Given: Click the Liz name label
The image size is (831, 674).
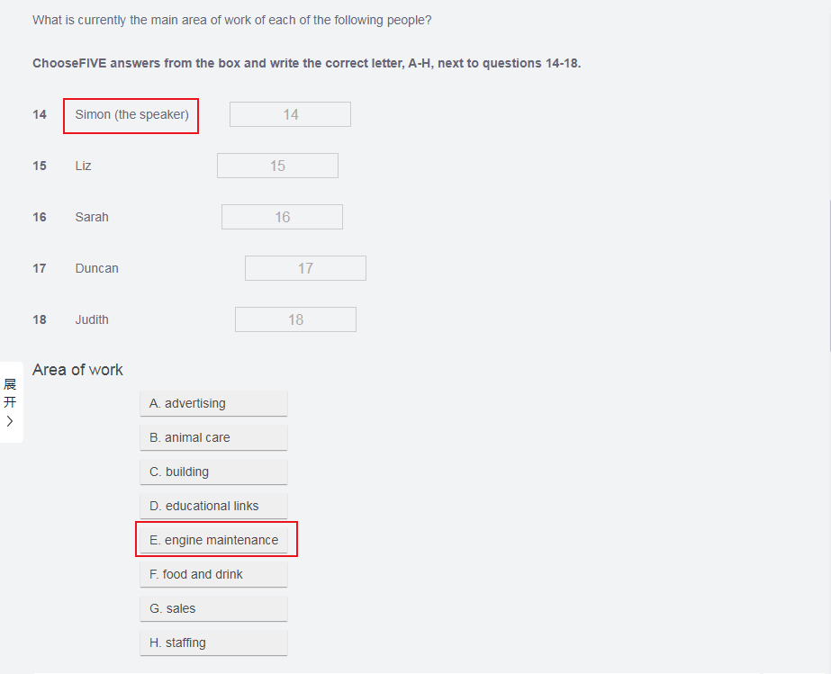Looking at the screenshot, I should pyautogui.click(x=84, y=166).
